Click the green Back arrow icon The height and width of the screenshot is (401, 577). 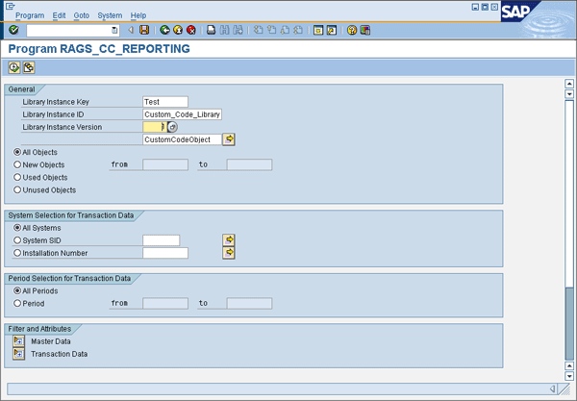[165, 30]
